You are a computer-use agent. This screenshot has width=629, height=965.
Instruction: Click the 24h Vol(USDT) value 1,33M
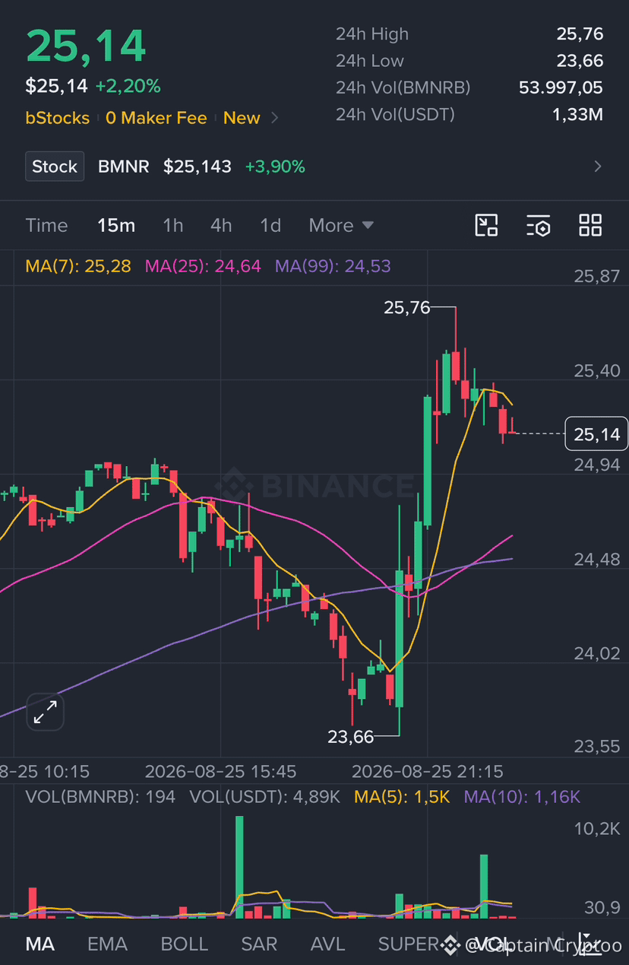(x=577, y=114)
